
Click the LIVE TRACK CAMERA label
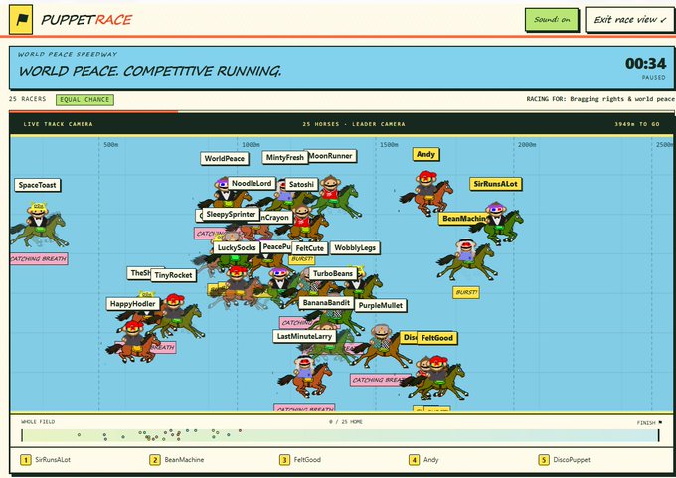click(59, 124)
